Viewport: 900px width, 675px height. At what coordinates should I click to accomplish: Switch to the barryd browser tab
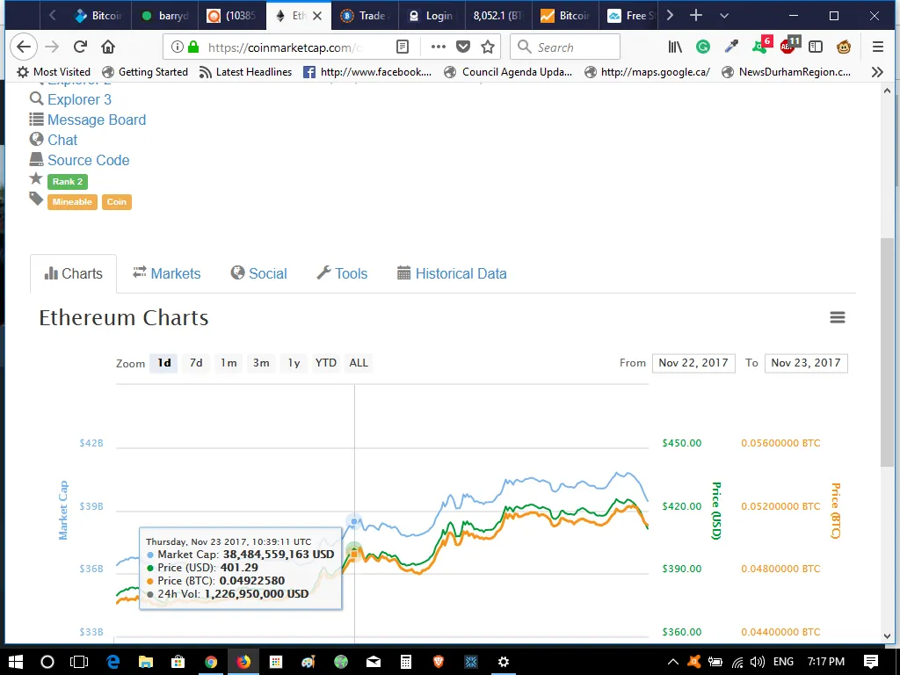pos(165,16)
